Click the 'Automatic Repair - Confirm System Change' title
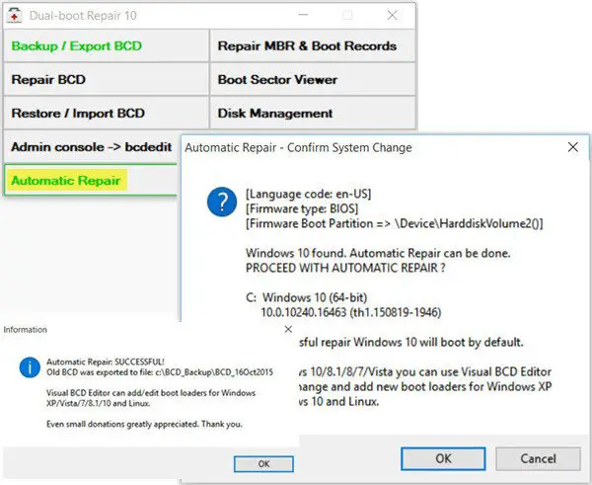Viewport: 592px width, 485px height. click(x=298, y=147)
